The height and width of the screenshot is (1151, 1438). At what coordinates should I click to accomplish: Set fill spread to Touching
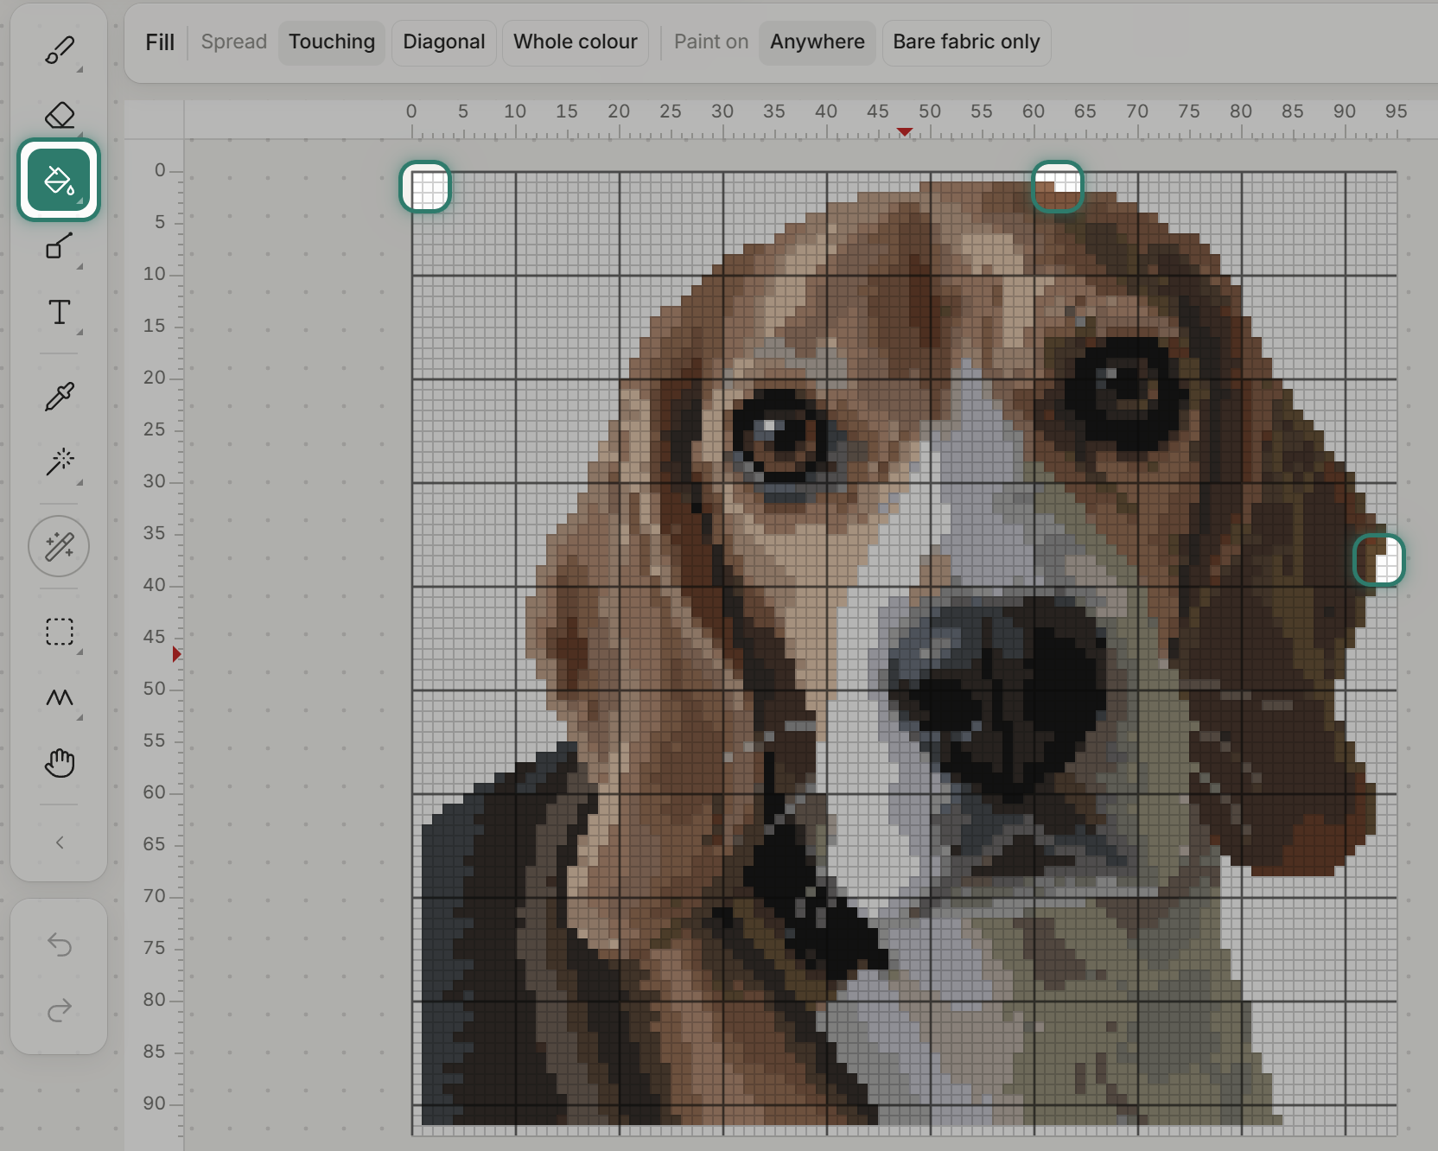pos(332,42)
